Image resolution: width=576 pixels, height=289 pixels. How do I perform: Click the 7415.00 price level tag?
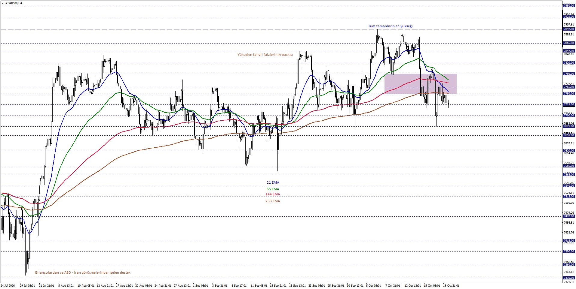pyautogui.click(x=569, y=241)
